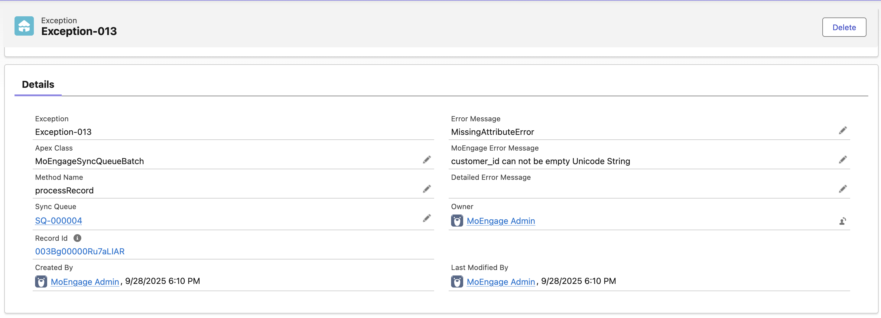The width and height of the screenshot is (881, 318).
Task: Open Created By MoEngage Admin link
Action: pyautogui.click(x=85, y=282)
